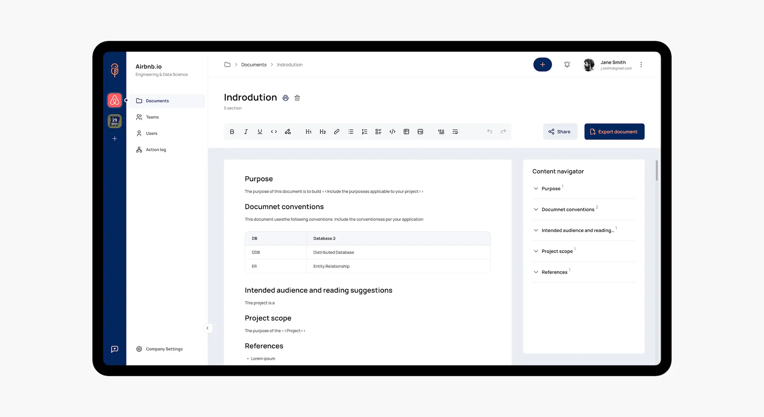764x417 pixels.
Task: Expand the References section in Content navigator
Action: 536,272
